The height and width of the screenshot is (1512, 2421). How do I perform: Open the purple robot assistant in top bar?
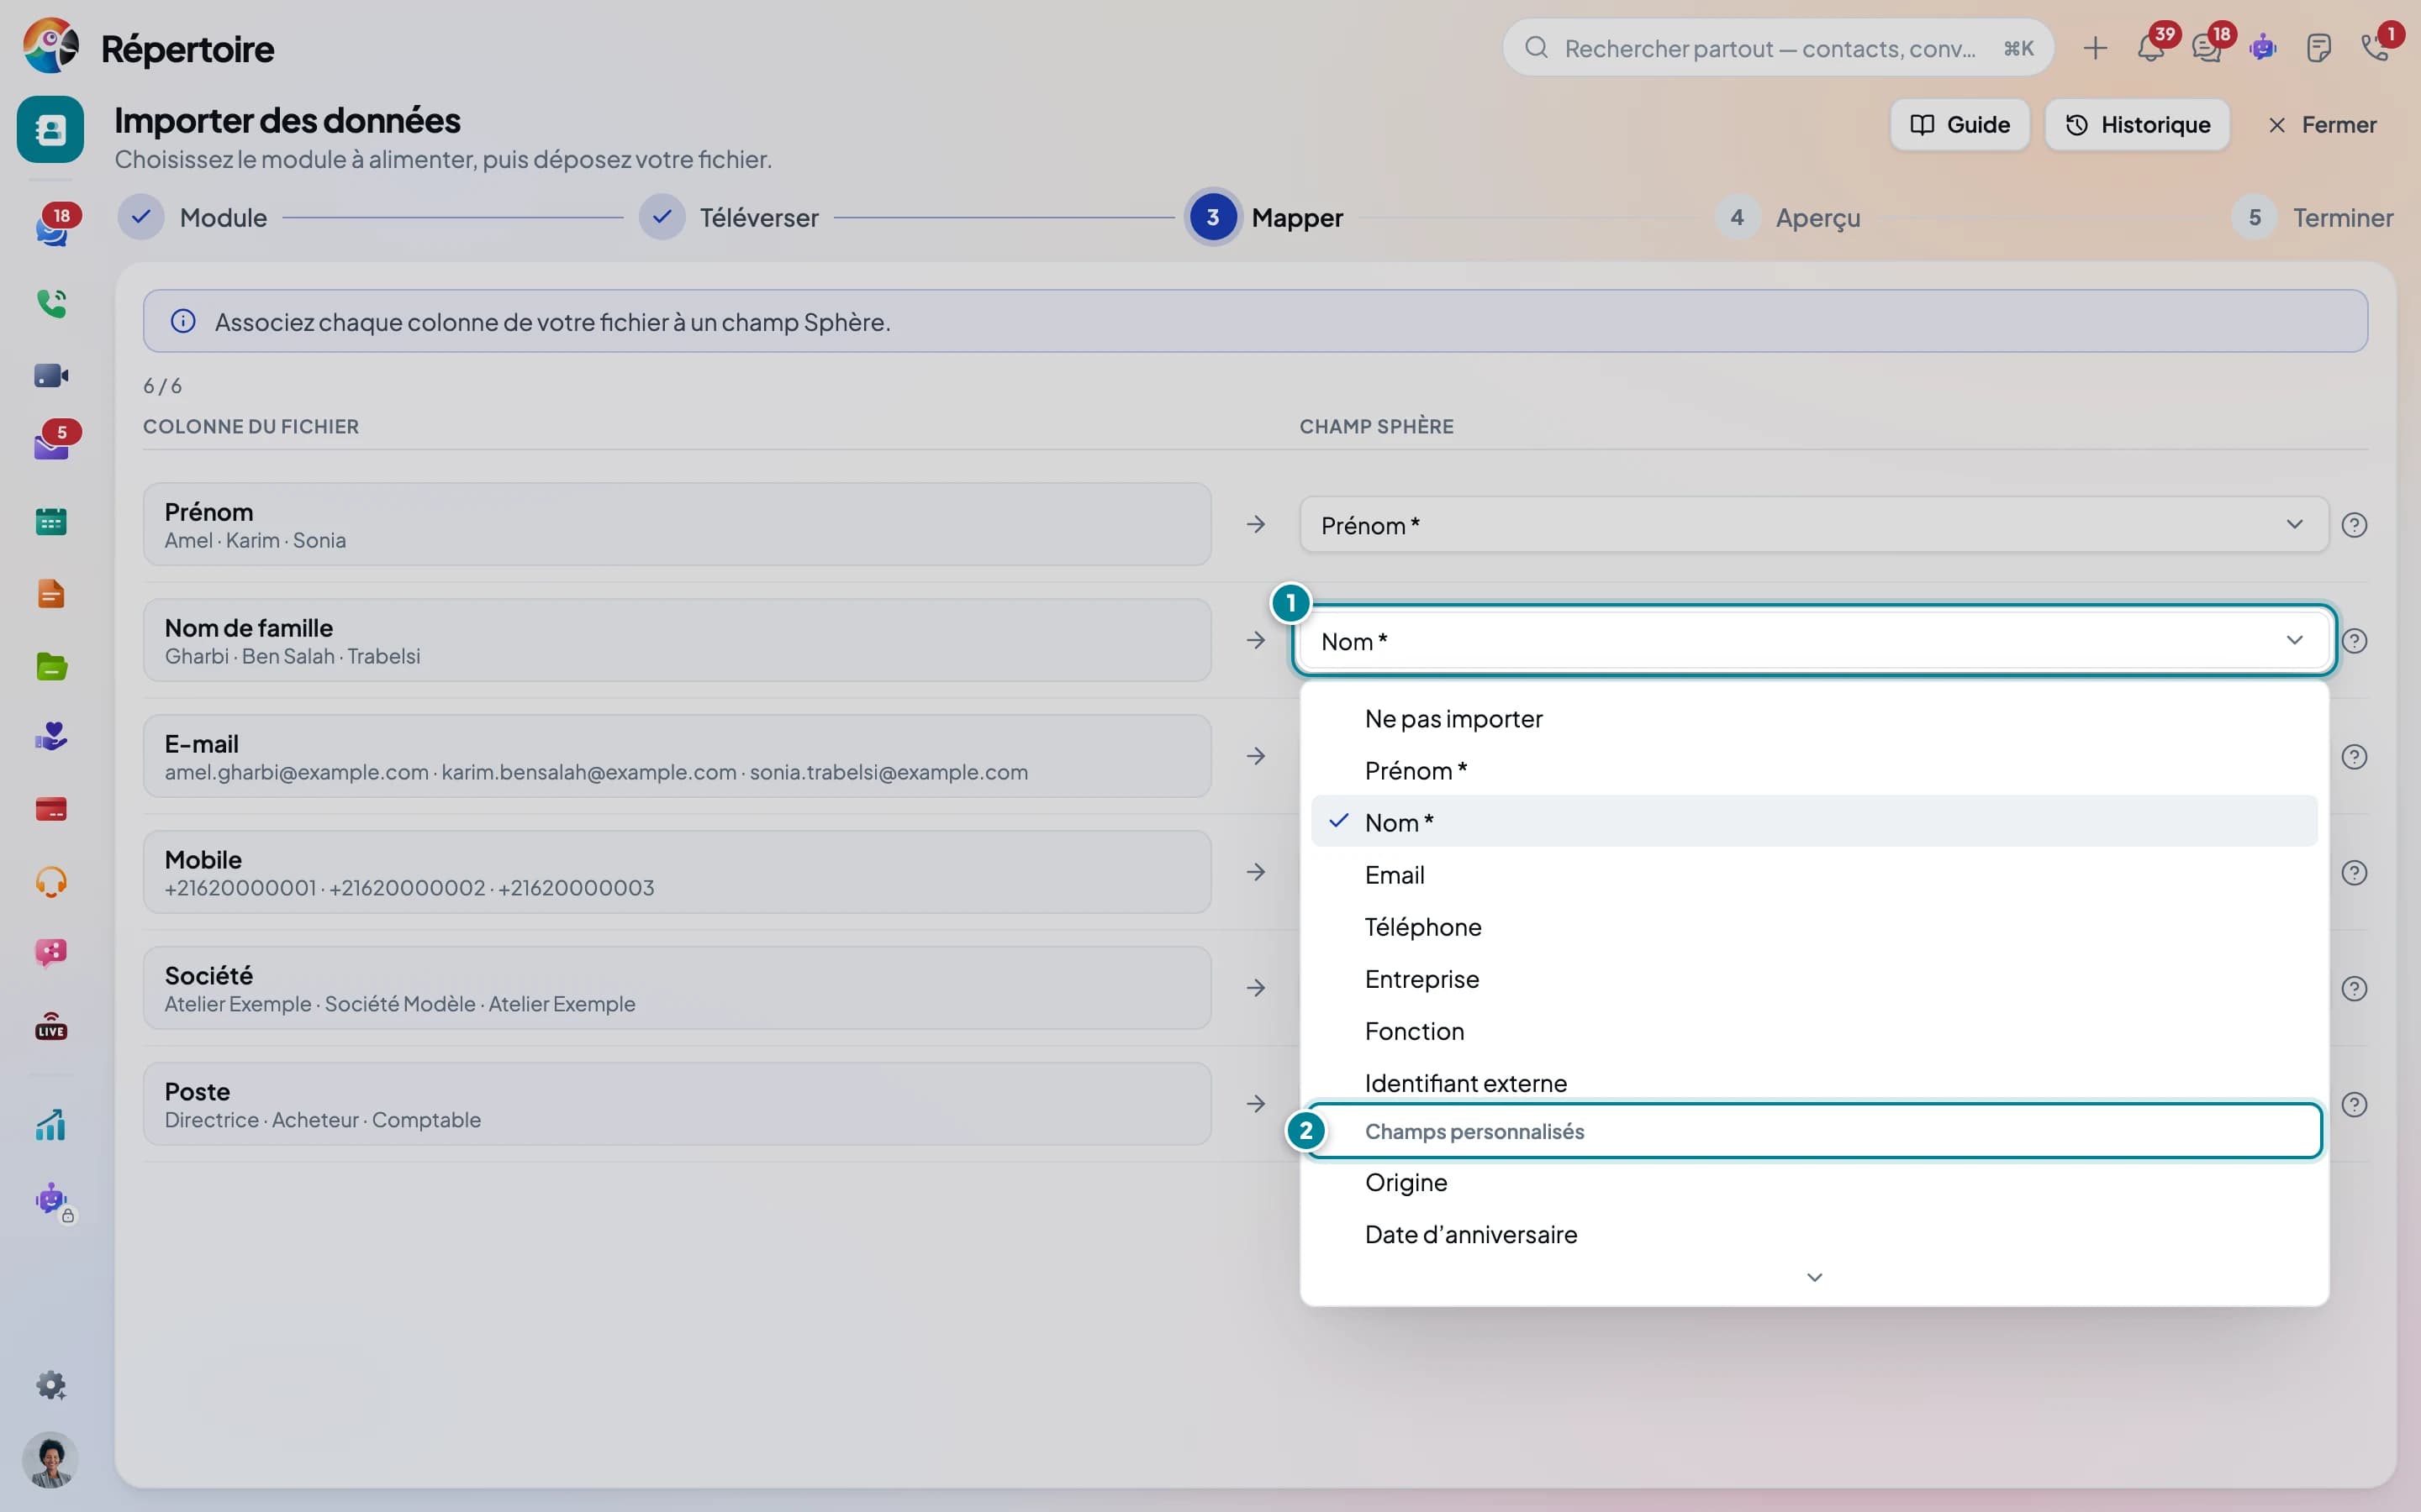click(2263, 47)
